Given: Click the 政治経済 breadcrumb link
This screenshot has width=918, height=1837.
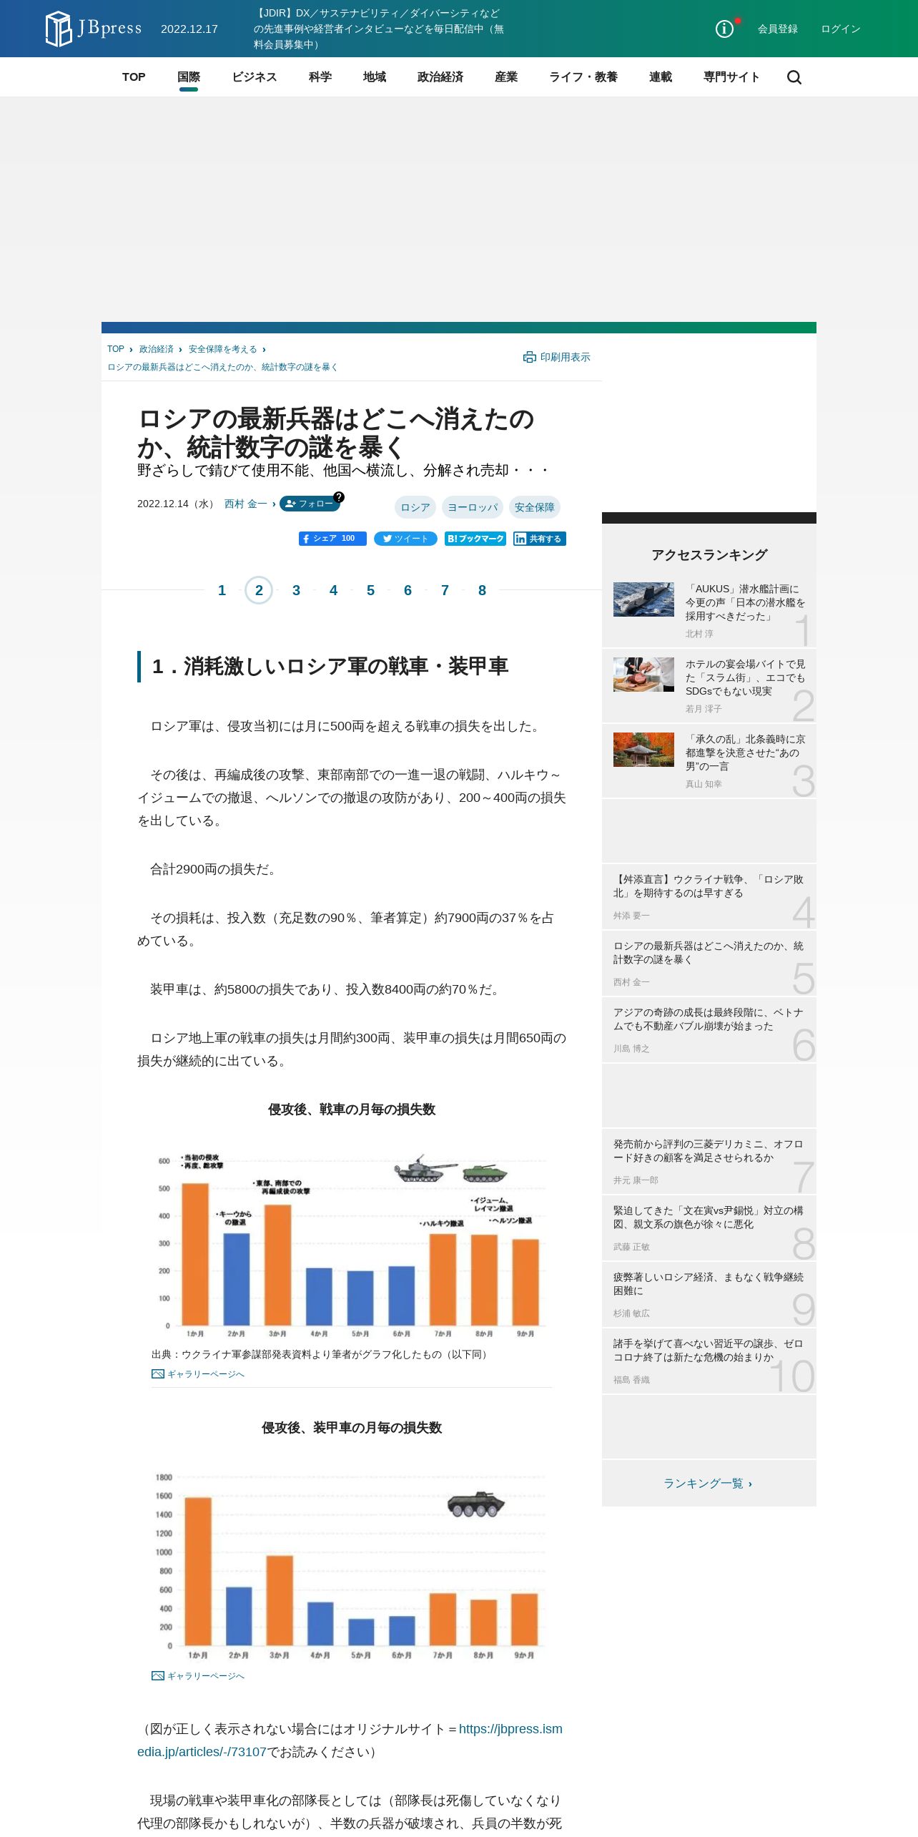Looking at the screenshot, I should (x=157, y=349).
